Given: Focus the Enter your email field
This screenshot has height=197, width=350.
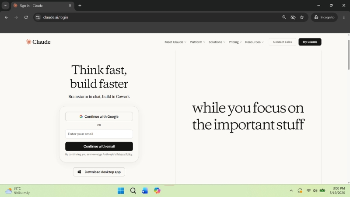Looking at the screenshot, I should [x=99, y=134].
